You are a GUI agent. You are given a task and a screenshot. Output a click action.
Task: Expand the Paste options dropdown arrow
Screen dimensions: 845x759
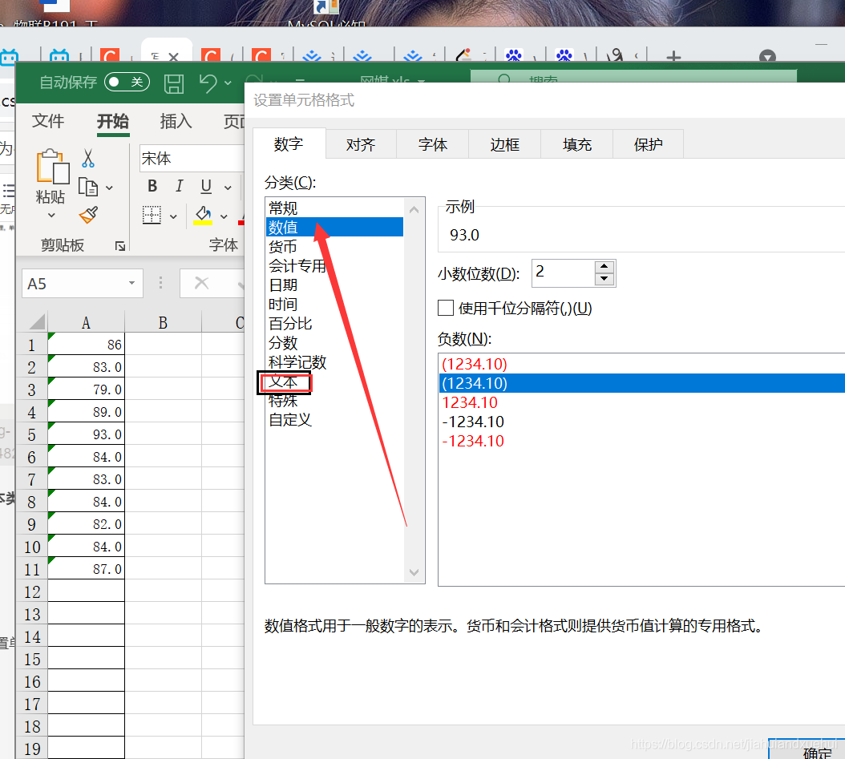52,216
